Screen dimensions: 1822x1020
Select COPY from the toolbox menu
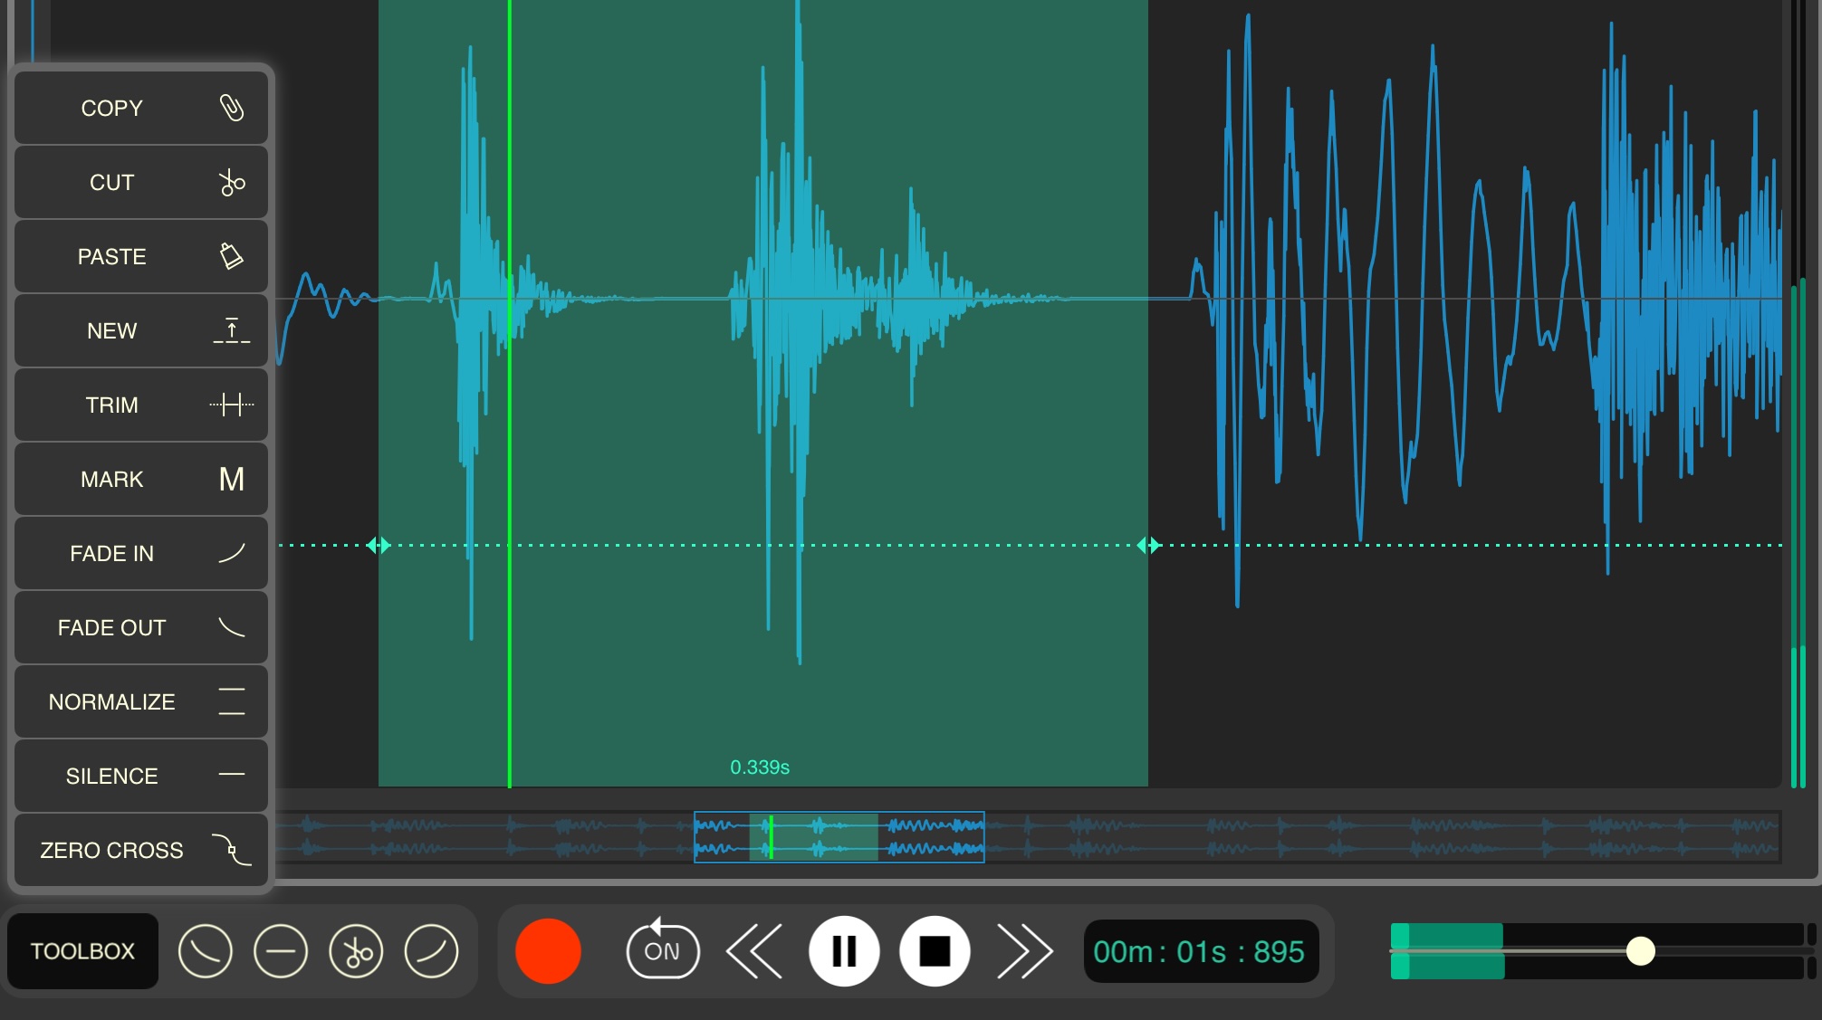[x=141, y=108]
